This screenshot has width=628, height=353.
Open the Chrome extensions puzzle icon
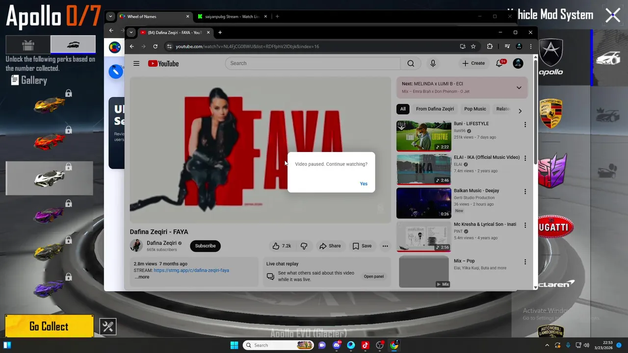pyautogui.click(x=490, y=46)
